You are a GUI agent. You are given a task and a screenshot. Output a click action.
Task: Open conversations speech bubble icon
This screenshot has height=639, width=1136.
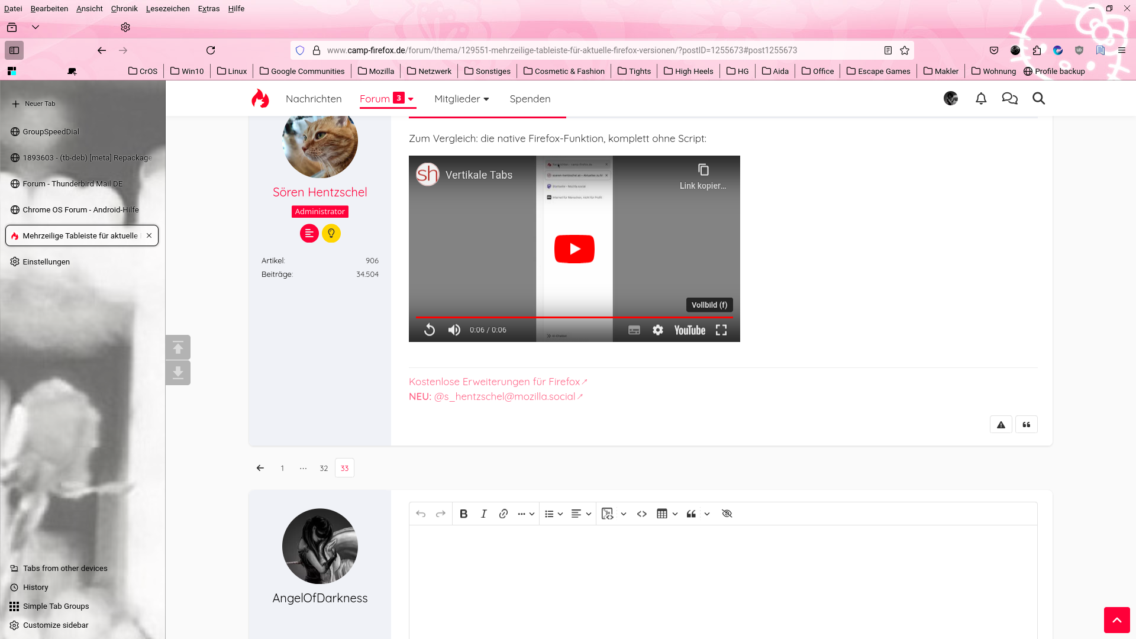1009,99
